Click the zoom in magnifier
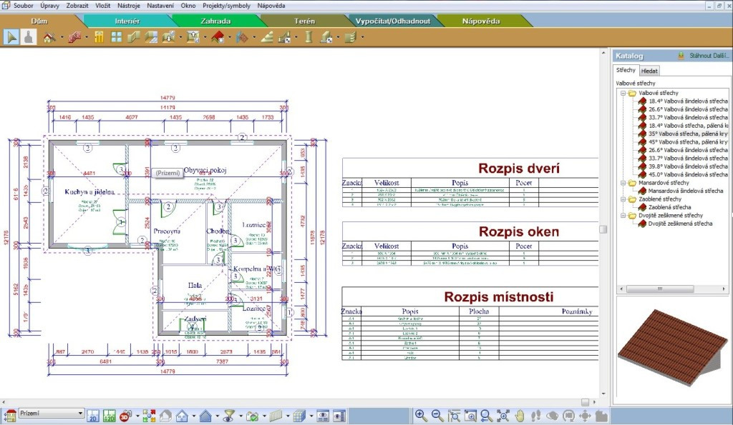The image size is (733, 425). point(421,416)
